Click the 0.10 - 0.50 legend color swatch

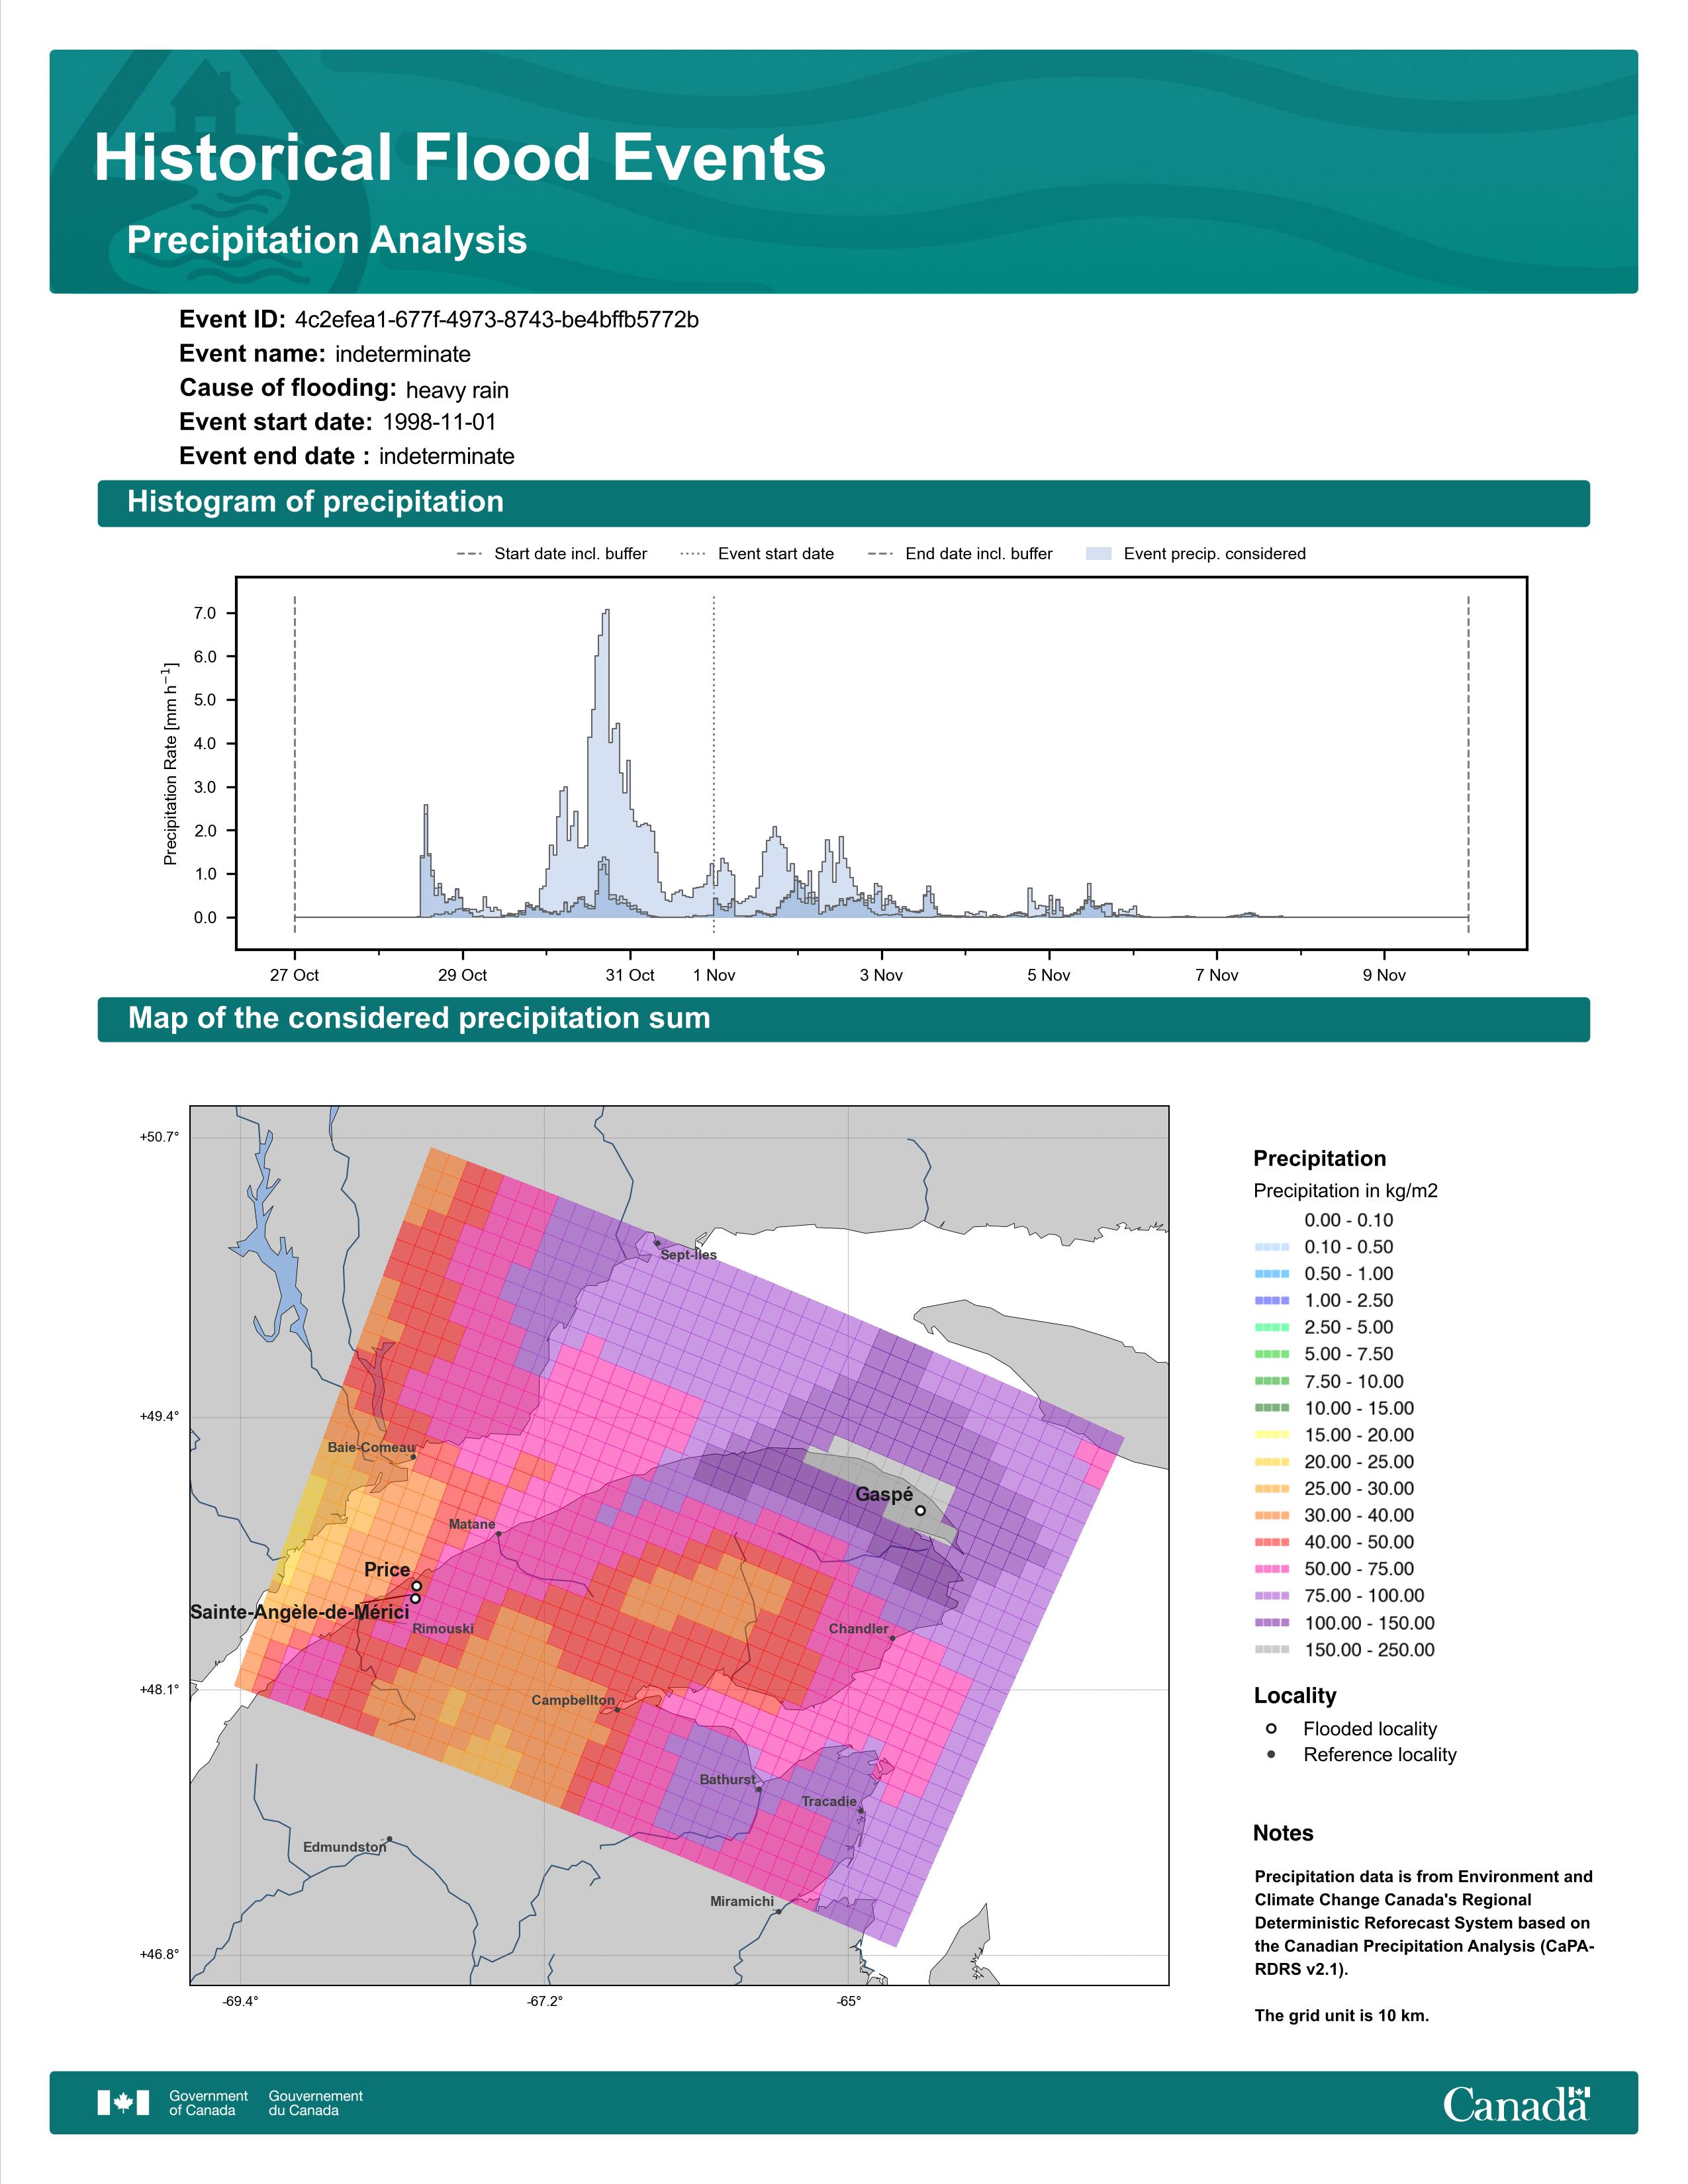[x=1272, y=1247]
